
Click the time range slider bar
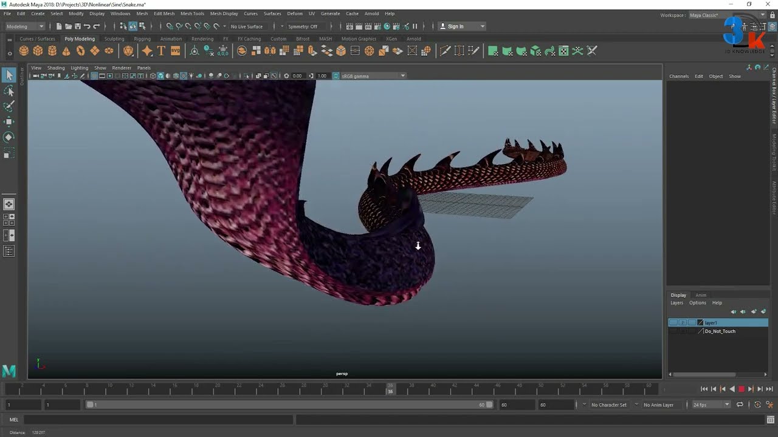[x=289, y=405]
